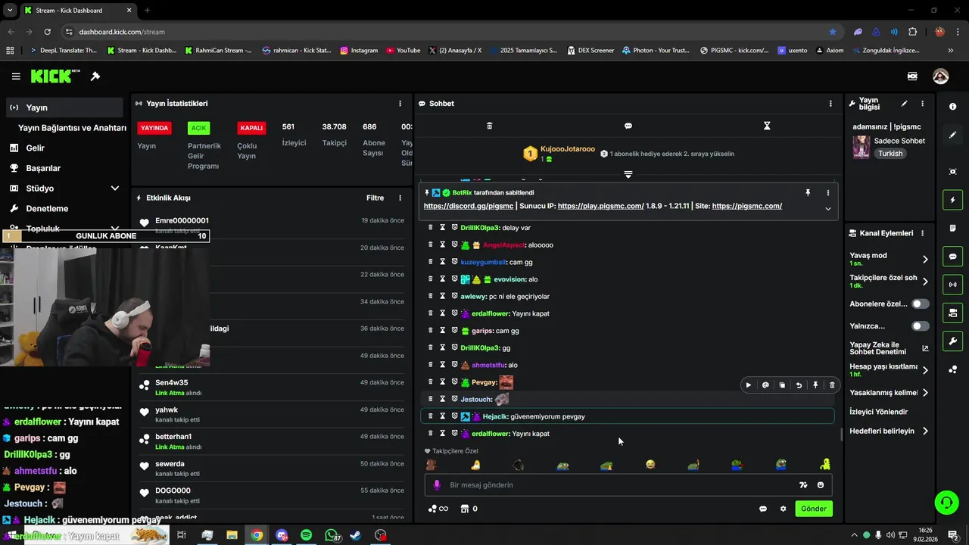Open Hedefleri belirleyin arrow
The height and width of the screenshot is (545, 969).
(925, 431)
